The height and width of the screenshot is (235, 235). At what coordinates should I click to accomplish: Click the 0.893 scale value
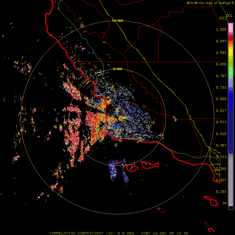click(221, 52)
